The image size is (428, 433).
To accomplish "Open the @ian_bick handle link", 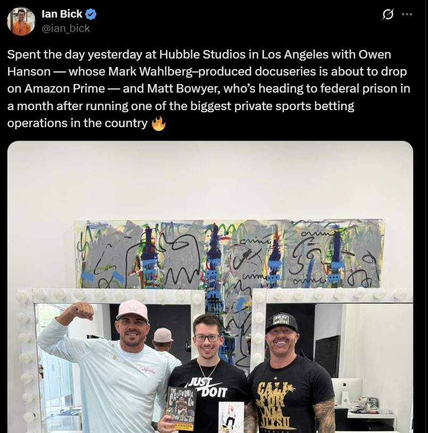I will [x=66, y=28].
